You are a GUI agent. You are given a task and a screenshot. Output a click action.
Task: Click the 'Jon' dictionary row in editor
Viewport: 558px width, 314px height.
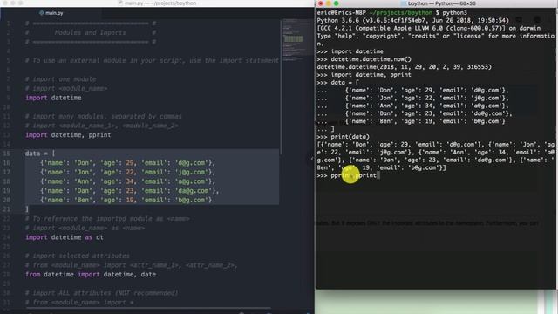point(128,172)
